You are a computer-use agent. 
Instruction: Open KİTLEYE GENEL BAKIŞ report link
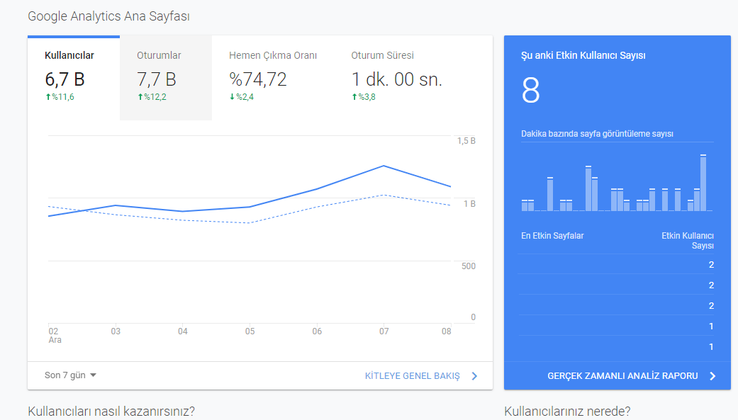point(413,376)
